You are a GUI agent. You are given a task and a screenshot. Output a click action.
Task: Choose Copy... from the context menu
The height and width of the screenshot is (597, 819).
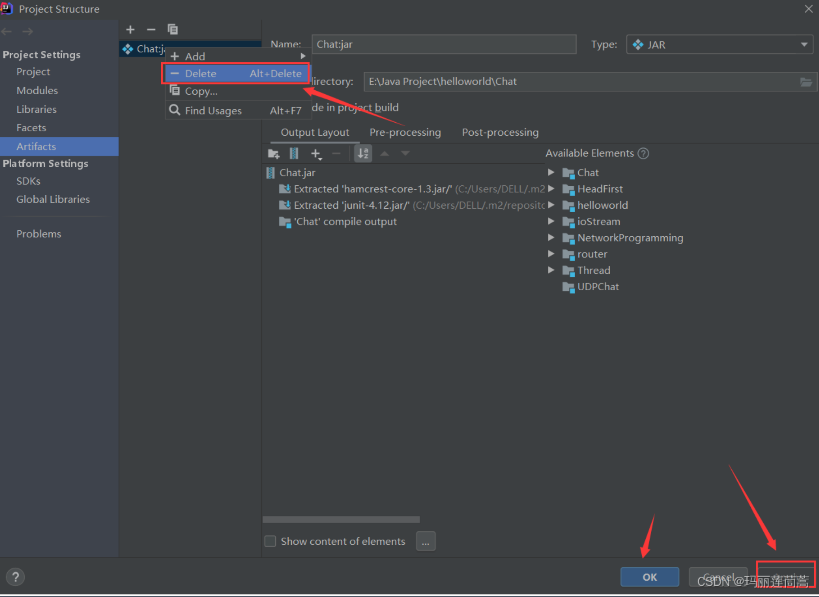(x=238, y=91)
